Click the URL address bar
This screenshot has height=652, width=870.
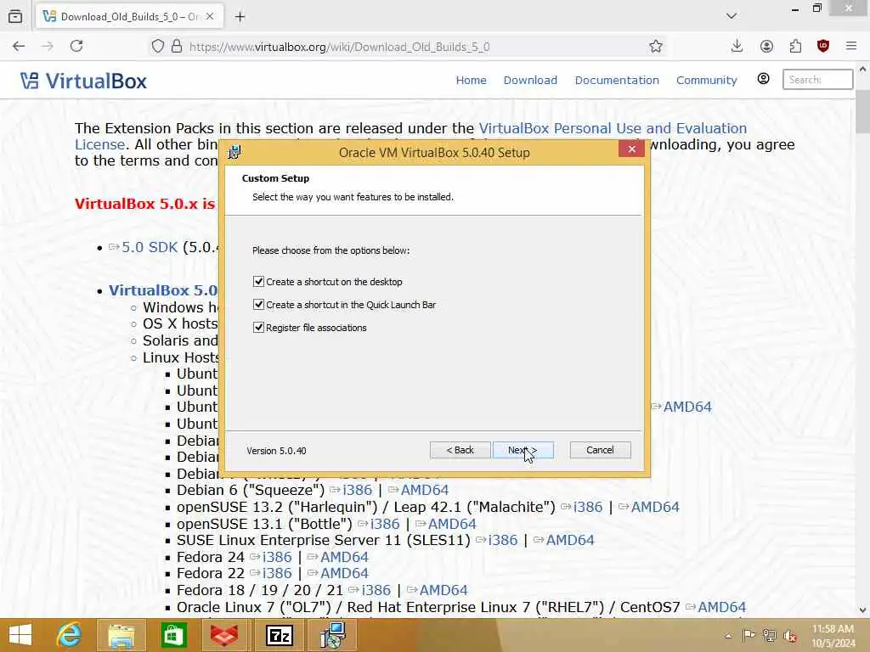pos(408,47)
